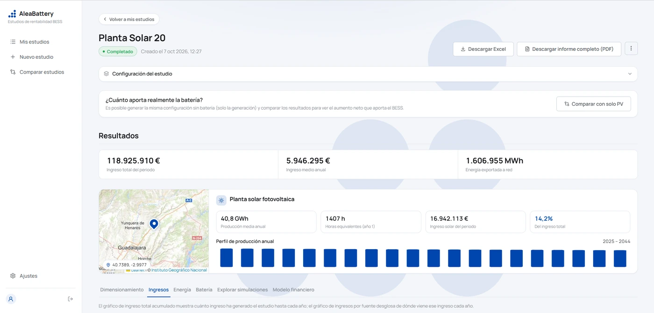This screenshot has height=313, width=654.
Task: Click Comparar con solo PV button
Action: pyautogui.click(x=593, y=104)
